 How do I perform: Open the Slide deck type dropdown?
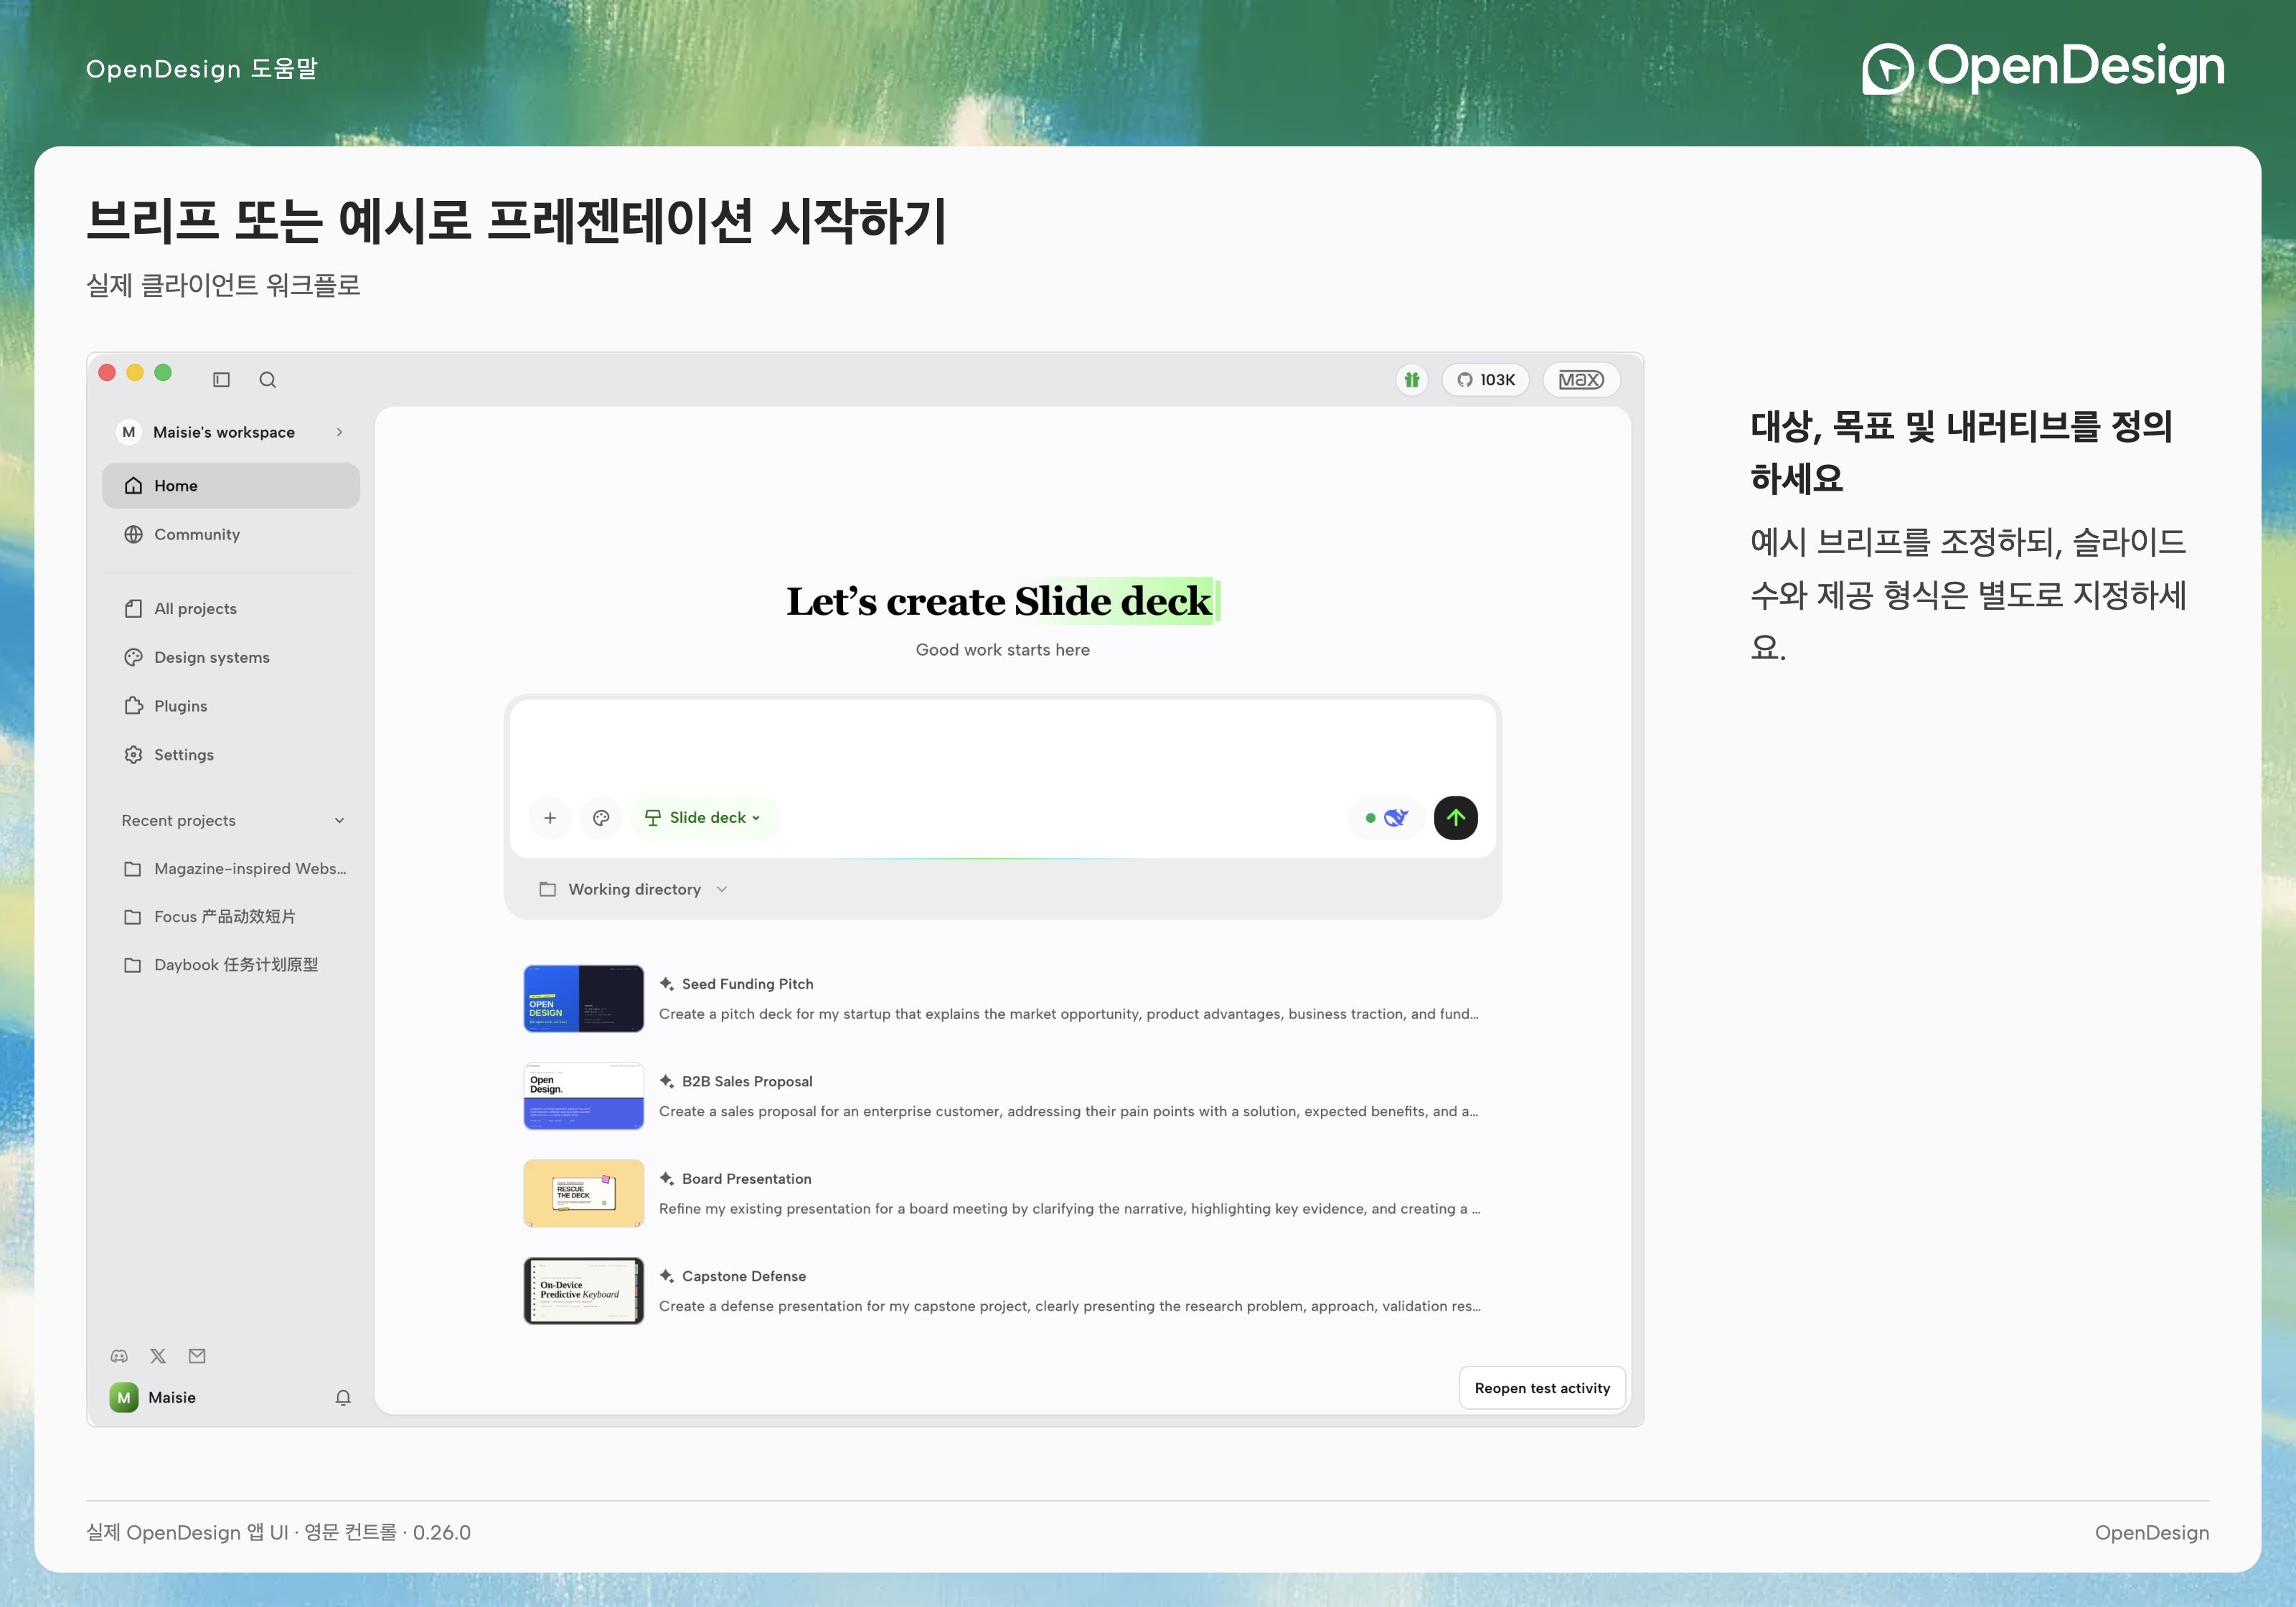[x=704, y=818]
